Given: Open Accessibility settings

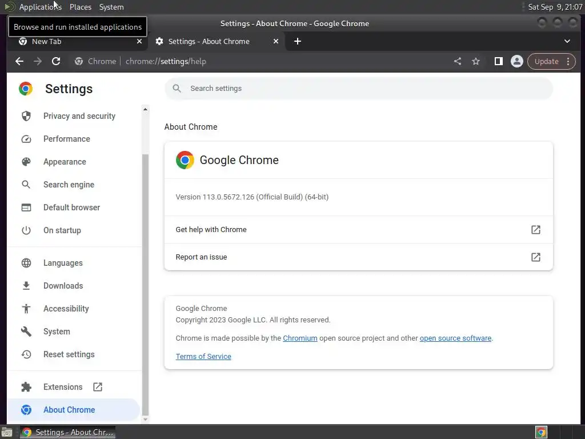Looking at the screenshot, I should click(x=74, y=309).
